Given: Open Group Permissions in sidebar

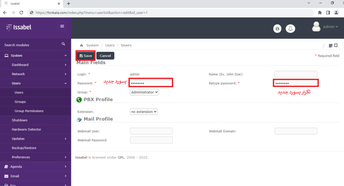Looking at the screenshot, I should [x=29, y=111].
